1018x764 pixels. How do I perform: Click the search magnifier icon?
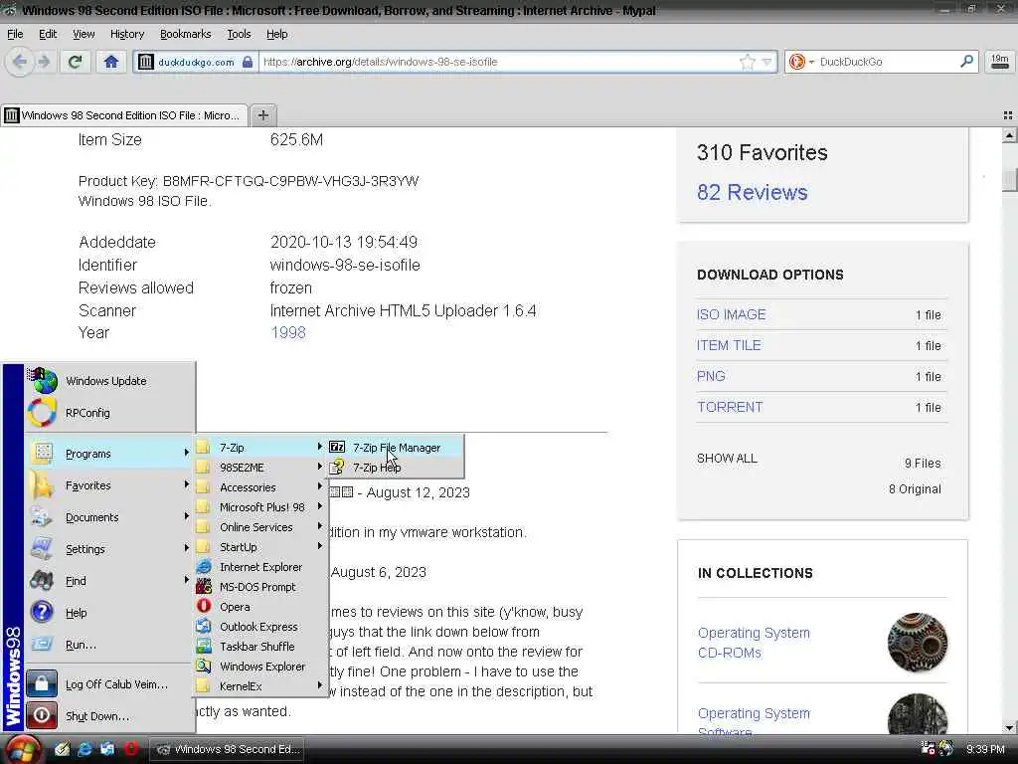coord(966,62)
